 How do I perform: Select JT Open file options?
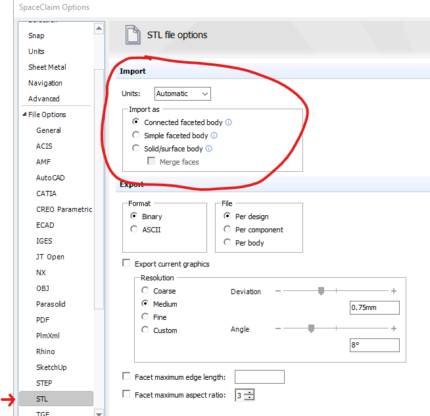pos(50,257)
